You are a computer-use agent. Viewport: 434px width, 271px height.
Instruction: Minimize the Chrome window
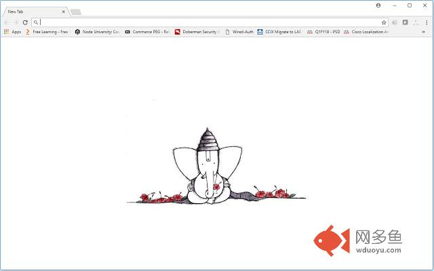(395, 5)
